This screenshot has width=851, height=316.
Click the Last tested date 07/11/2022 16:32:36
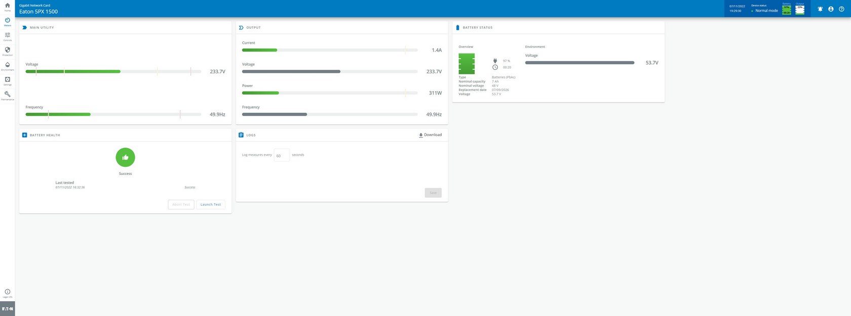70,188
